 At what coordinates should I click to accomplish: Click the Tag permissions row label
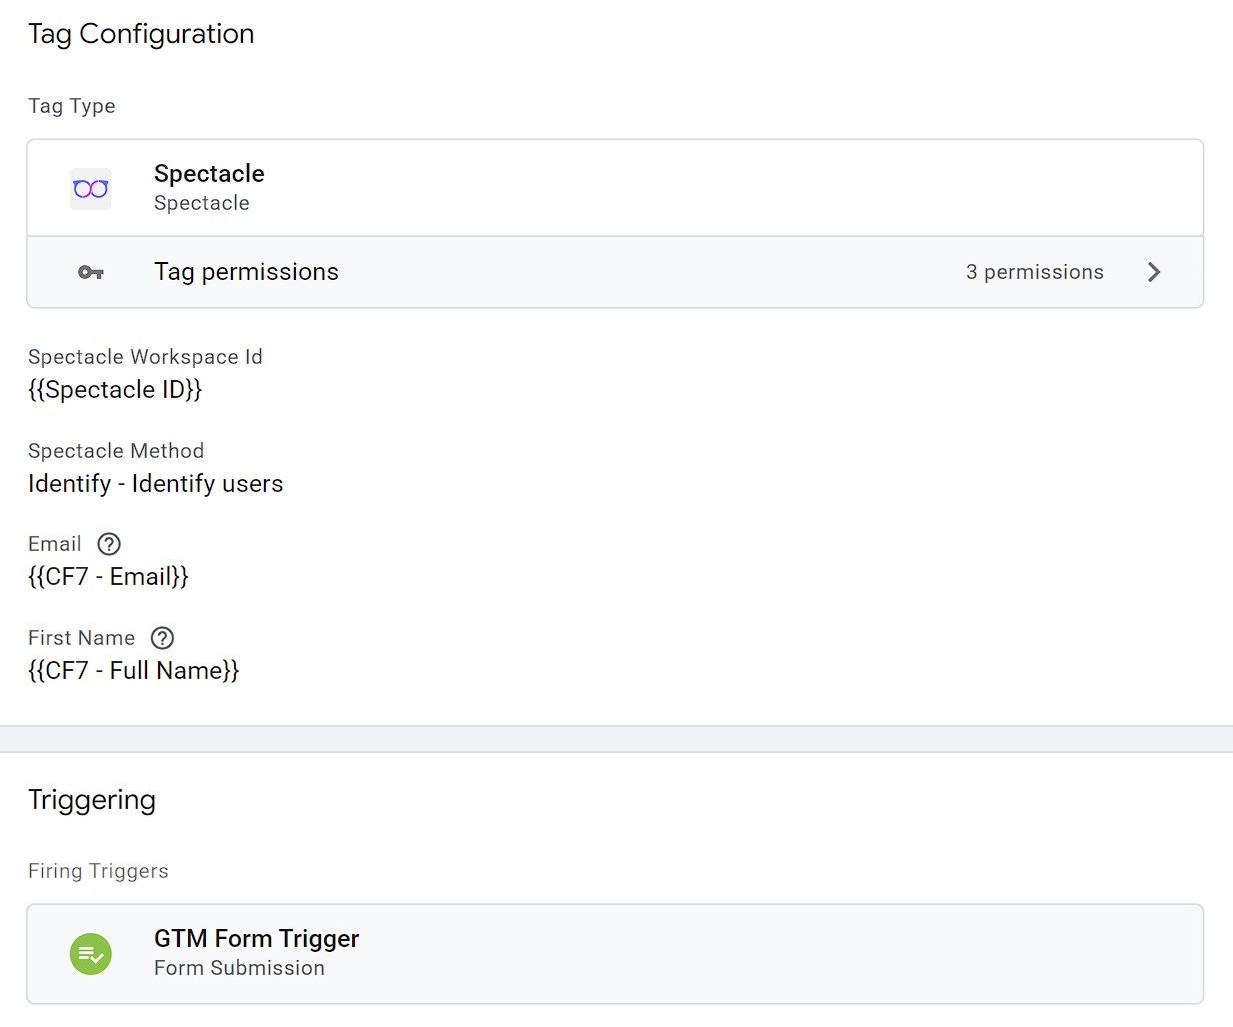pos(246,272)
